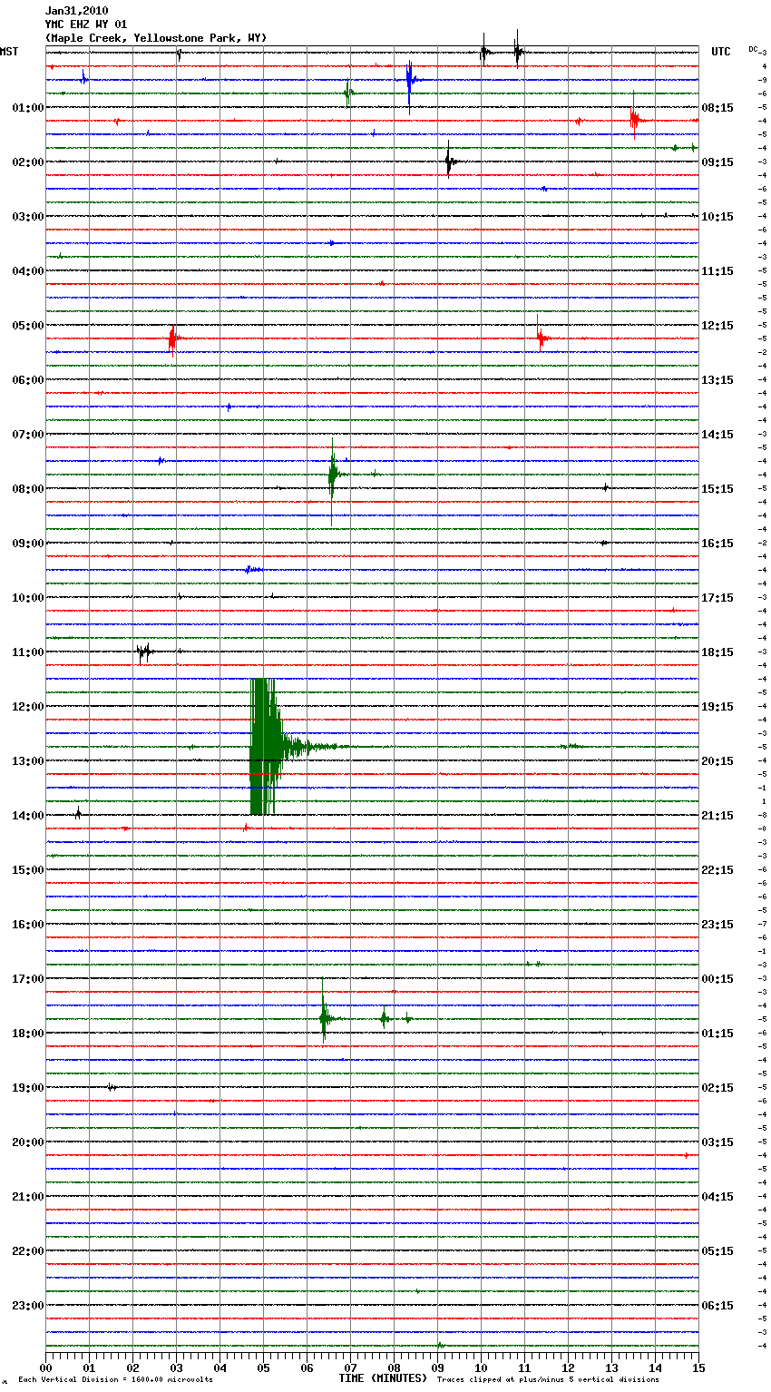The width and height of the screenshot is (771, 1392).
Task: Click the UTC time label "23:15"
Action: pos(717,925)
